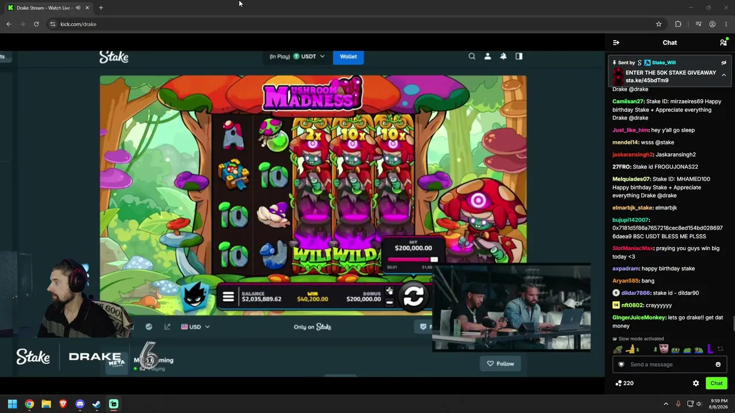This screenshot has height=413, width=735.
Task: Click the Follow button under the stream
Action: [x=501, y=364]
